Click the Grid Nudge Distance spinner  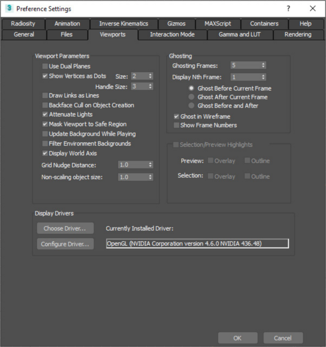(x=150, y=165)
